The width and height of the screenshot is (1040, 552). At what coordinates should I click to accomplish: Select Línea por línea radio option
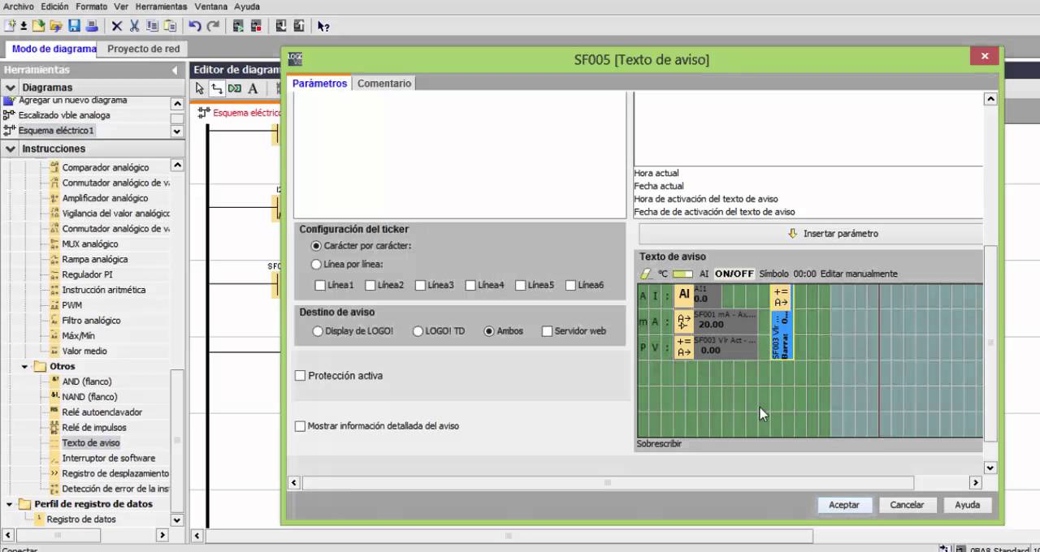point(317,264)
